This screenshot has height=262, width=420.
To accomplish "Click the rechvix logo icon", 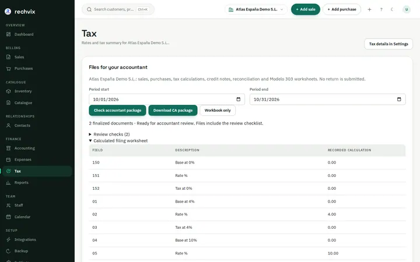I will (x=8, y=12).
